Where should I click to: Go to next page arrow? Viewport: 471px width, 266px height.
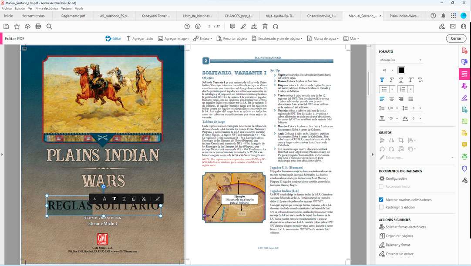(x=198, y=27)
